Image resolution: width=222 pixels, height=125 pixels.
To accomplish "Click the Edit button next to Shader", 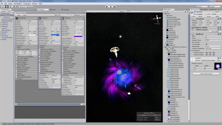I will click(x=219, y=60).
